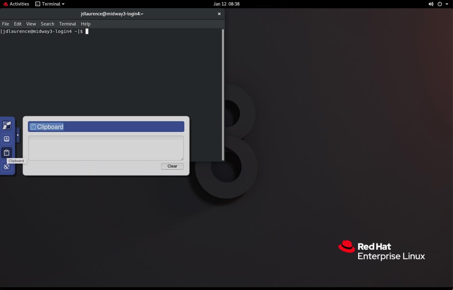This screenshot has width=453, height=290.
Task: Click the logo icon atop the sidebar
Action: tap(6, 125)
